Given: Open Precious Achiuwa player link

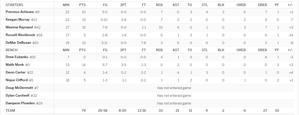Looking at the screenshot, I should point(20,12).
